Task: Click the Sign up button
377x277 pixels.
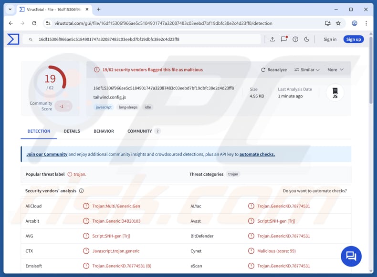Action: click(x=353, y=40)
